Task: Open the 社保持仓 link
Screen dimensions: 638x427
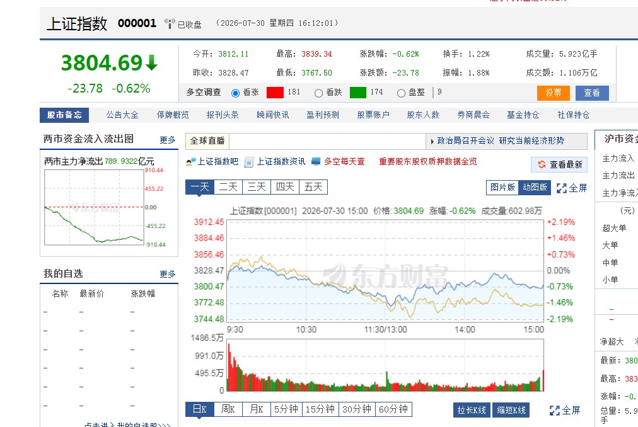Action: tap(573, 115)
